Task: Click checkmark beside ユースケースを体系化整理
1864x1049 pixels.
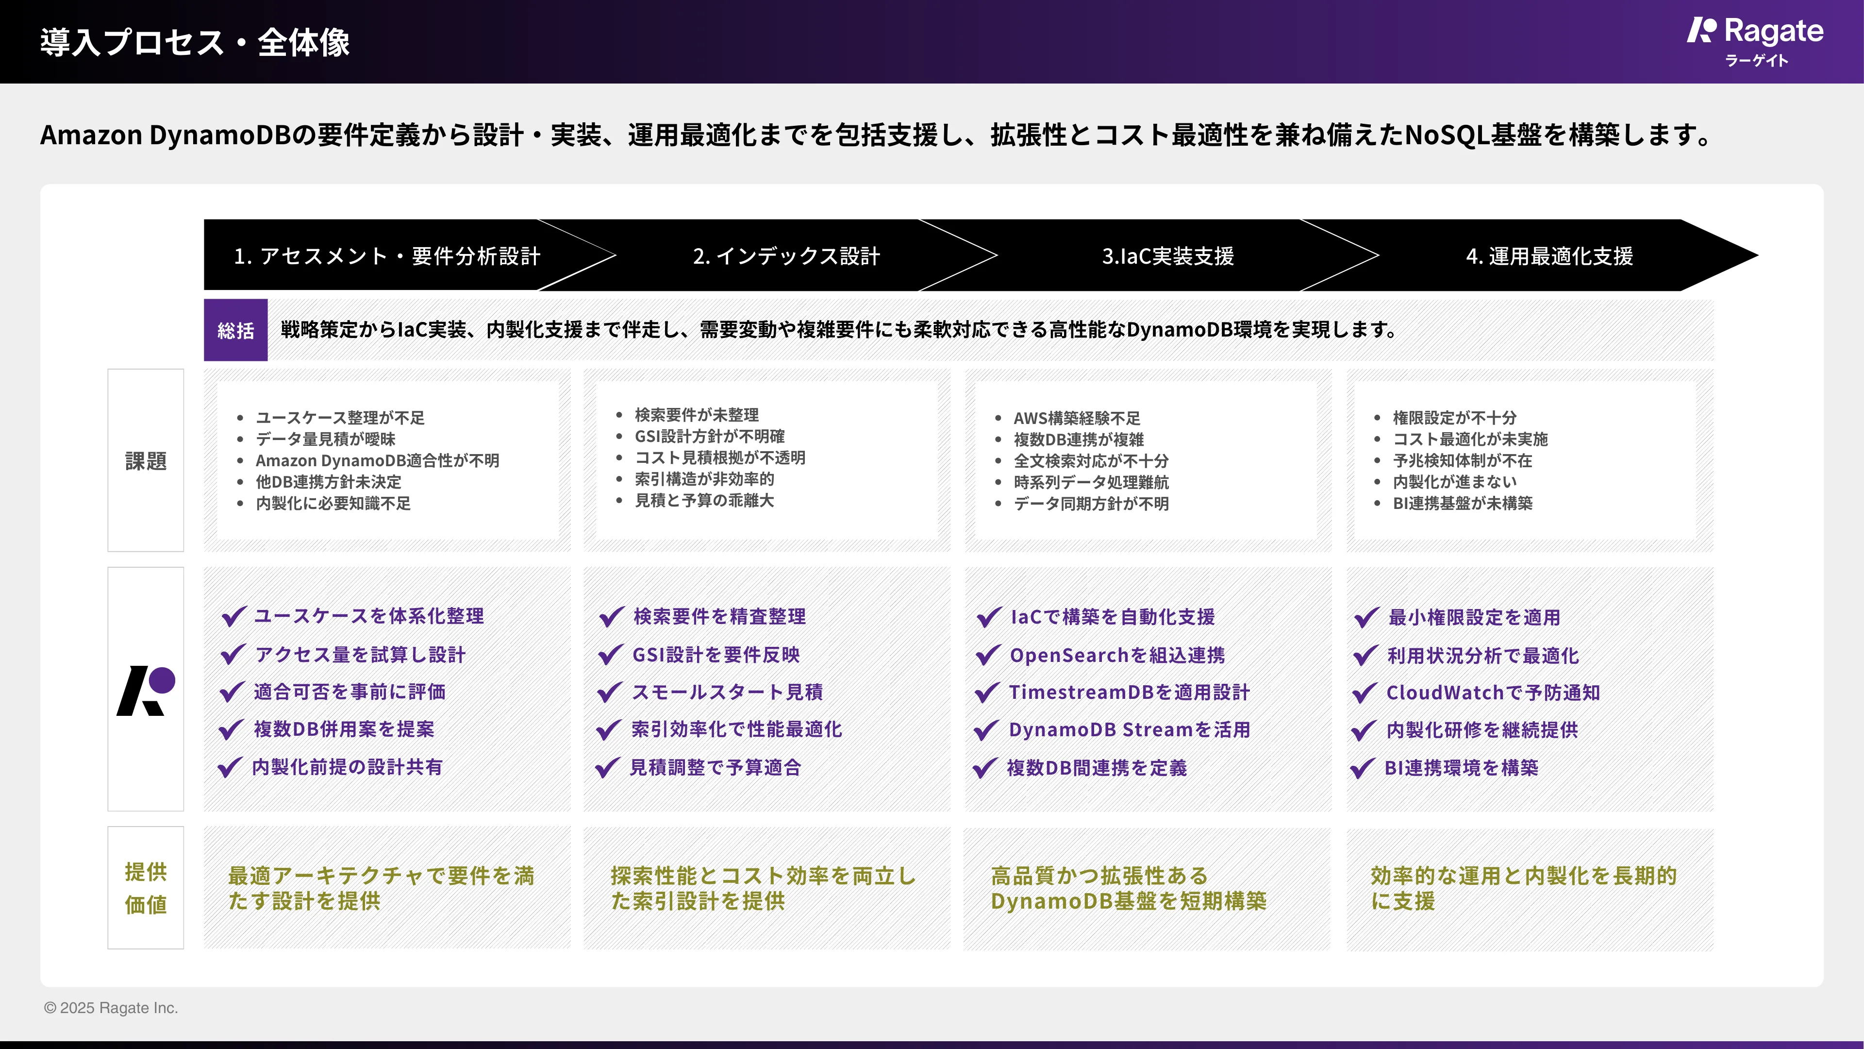Action: click(233, 617)
